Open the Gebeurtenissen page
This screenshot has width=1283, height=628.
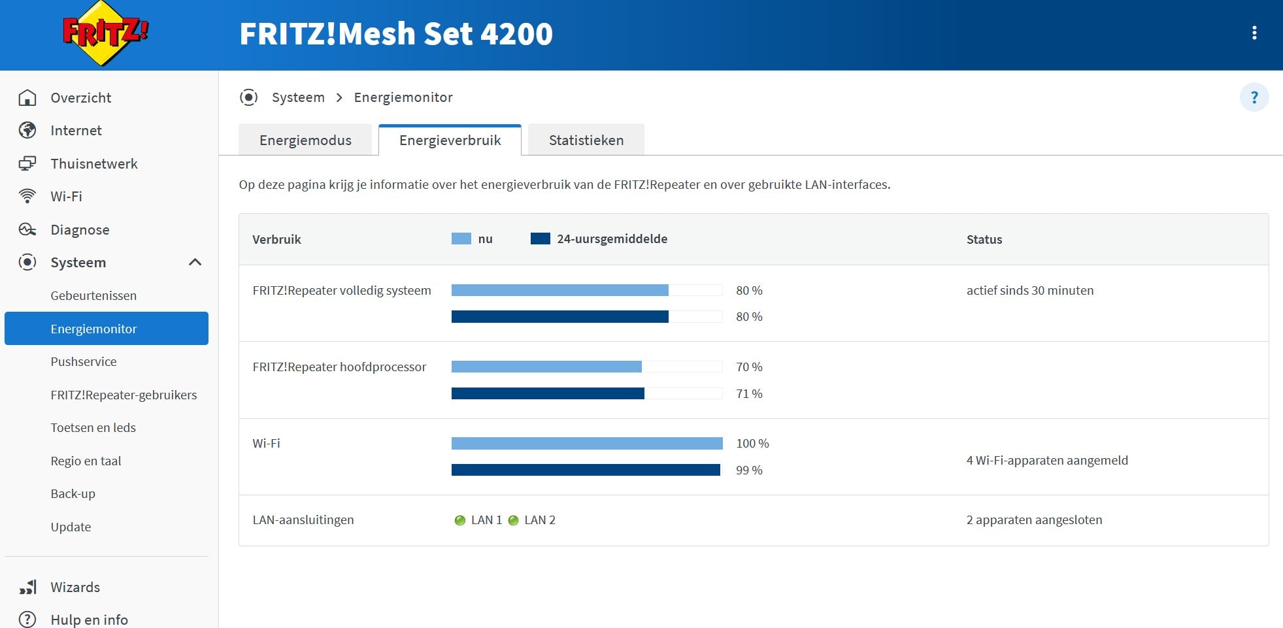point(93,295)
